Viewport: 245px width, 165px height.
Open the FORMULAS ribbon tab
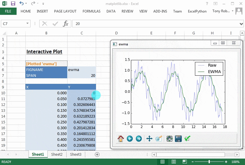pyautogui.click(x=91, y=11)
